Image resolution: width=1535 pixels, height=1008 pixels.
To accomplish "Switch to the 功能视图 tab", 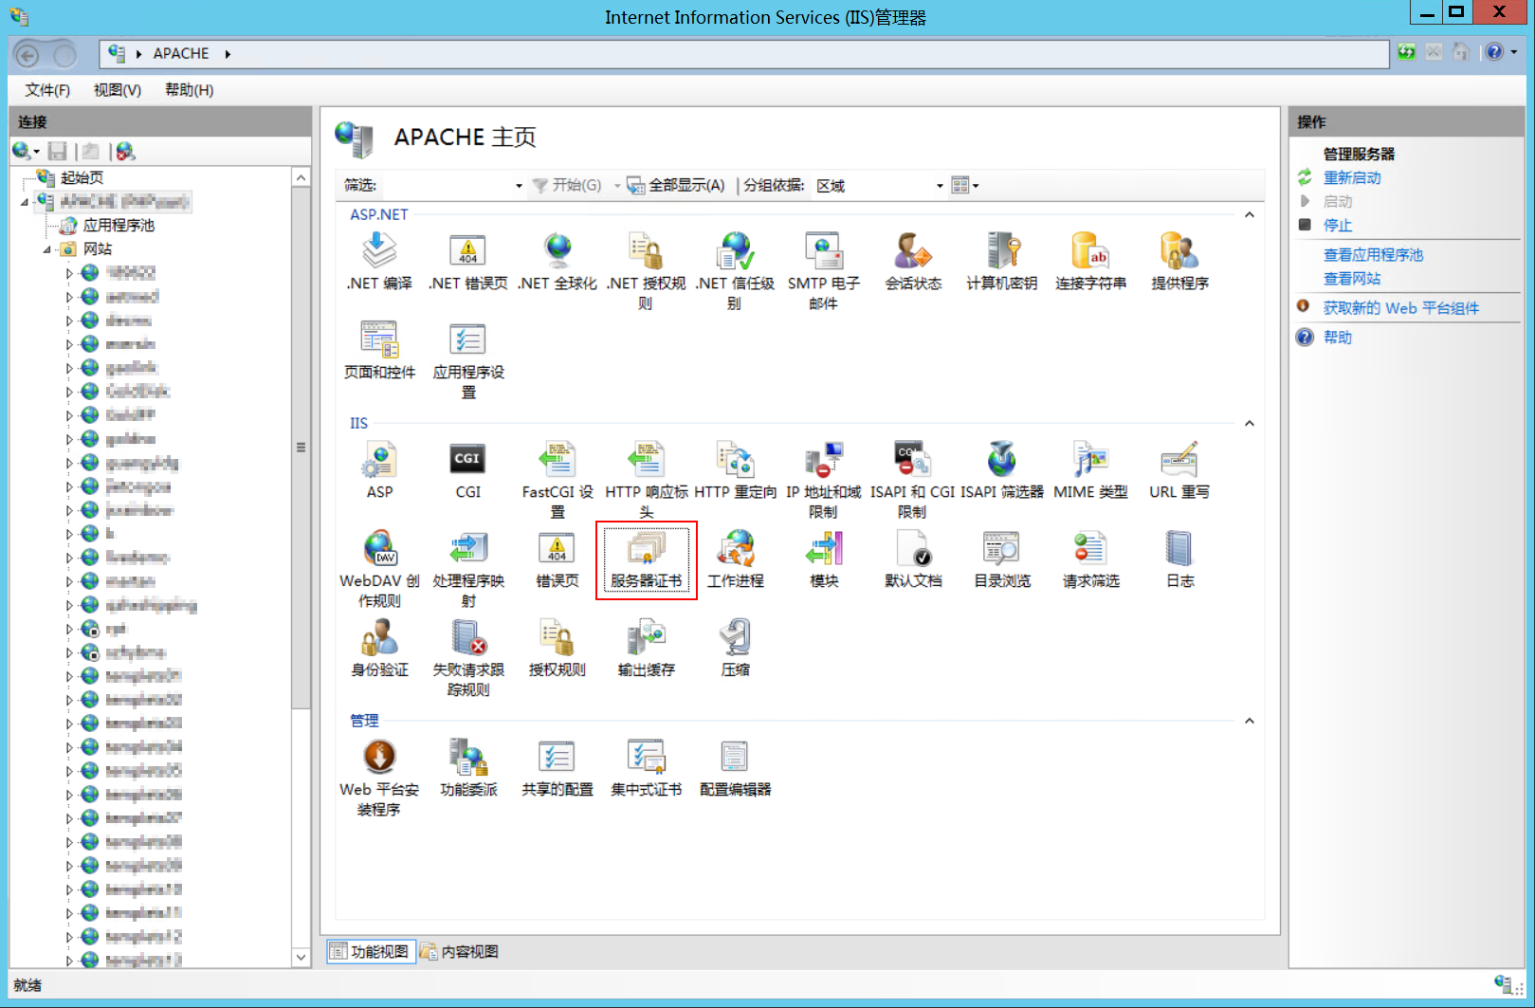I will (371, 951).
